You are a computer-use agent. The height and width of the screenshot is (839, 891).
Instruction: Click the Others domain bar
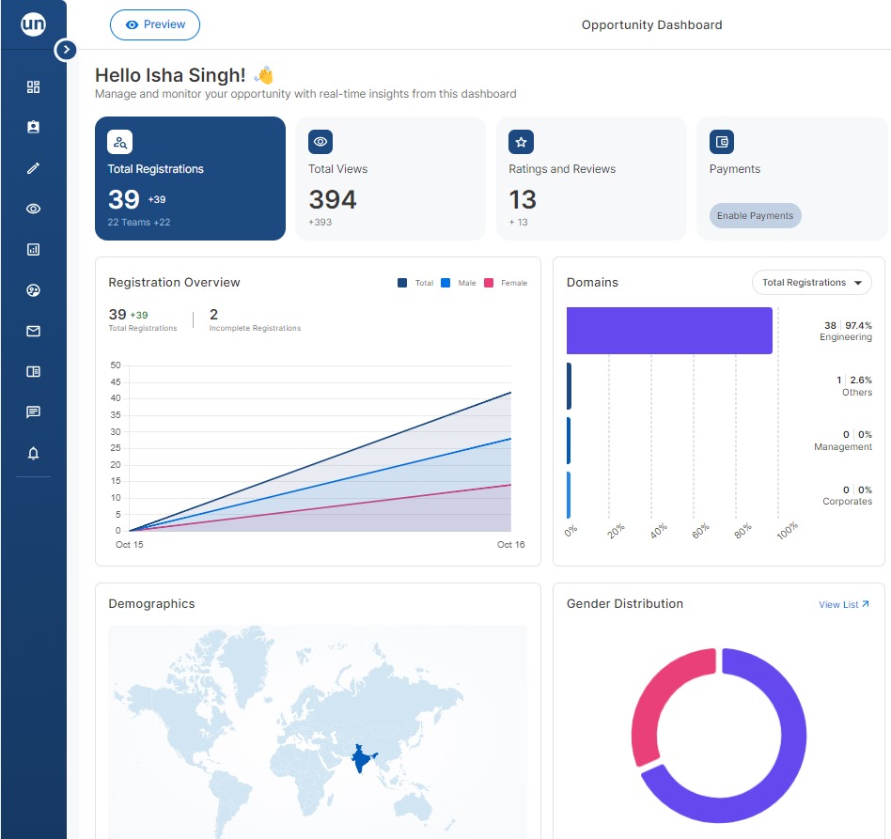569,386
